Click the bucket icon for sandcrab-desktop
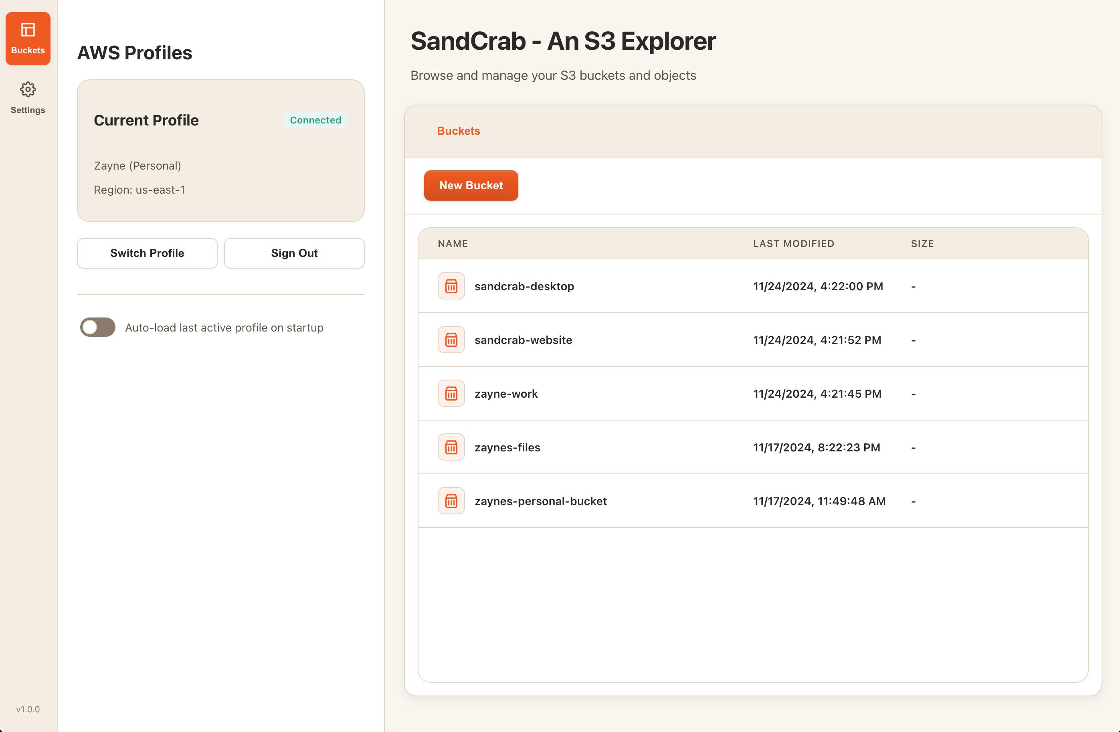 (451, 286)
